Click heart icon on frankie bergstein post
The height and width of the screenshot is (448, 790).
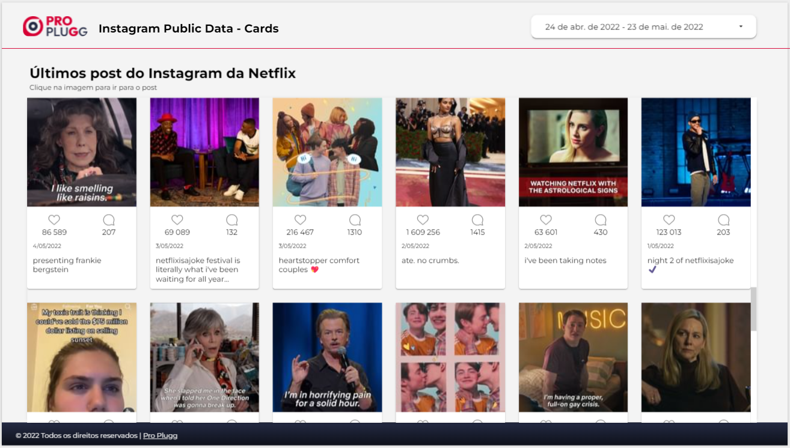(54, 219)
